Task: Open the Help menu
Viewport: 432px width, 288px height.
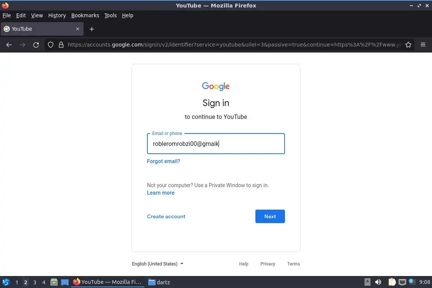Action: (127, 15)
